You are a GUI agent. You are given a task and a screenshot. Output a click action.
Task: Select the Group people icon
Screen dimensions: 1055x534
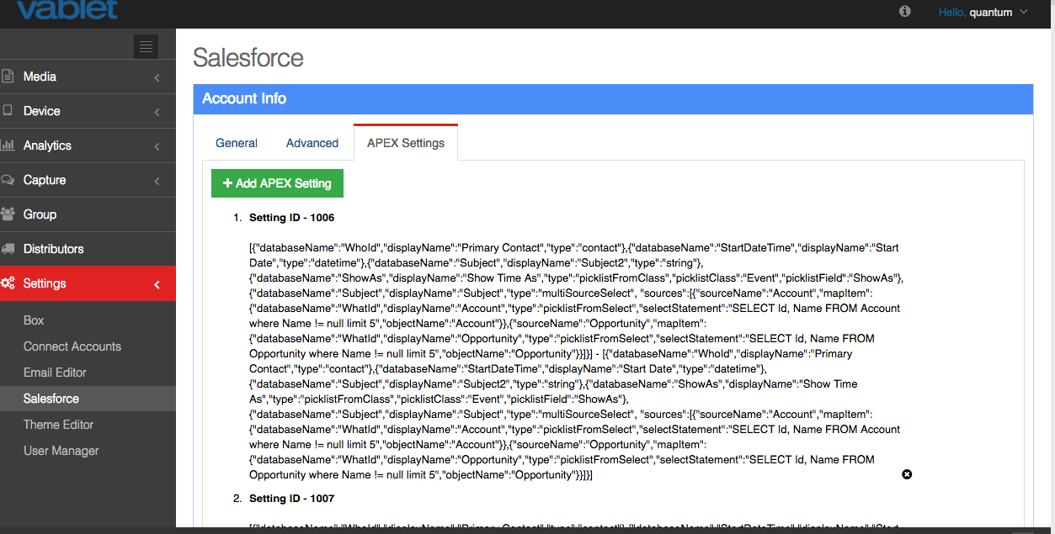point(10,214)
